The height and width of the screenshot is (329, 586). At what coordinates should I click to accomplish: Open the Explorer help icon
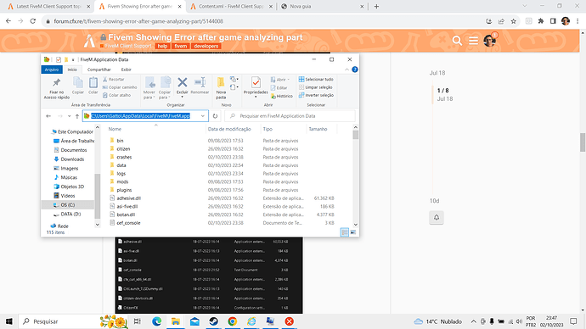[x=355, y=70]
